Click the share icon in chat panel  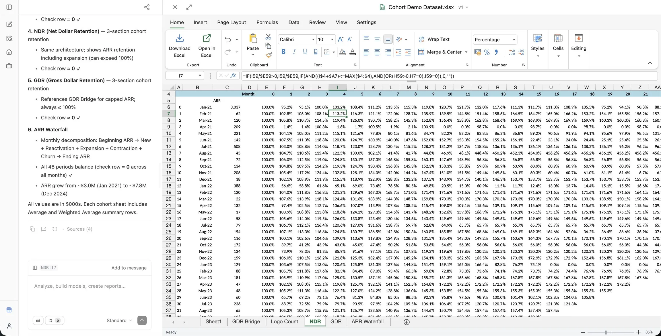(147, 7)
